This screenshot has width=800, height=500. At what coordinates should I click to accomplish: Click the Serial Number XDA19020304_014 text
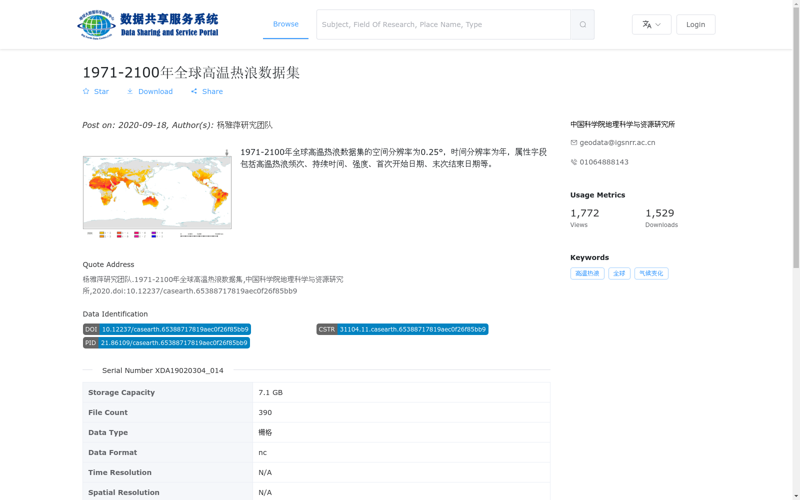(162, 370)
